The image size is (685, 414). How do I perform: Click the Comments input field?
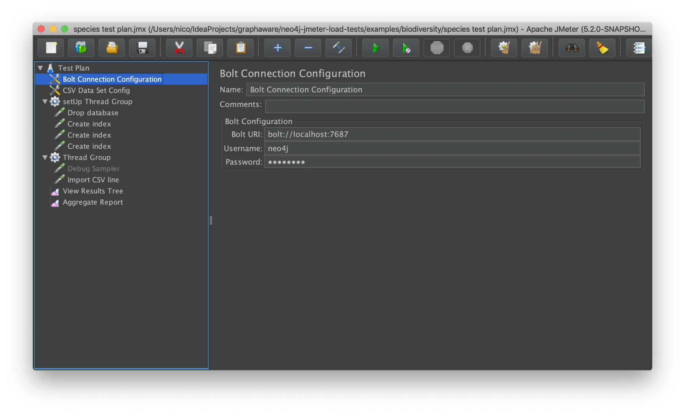455,106
